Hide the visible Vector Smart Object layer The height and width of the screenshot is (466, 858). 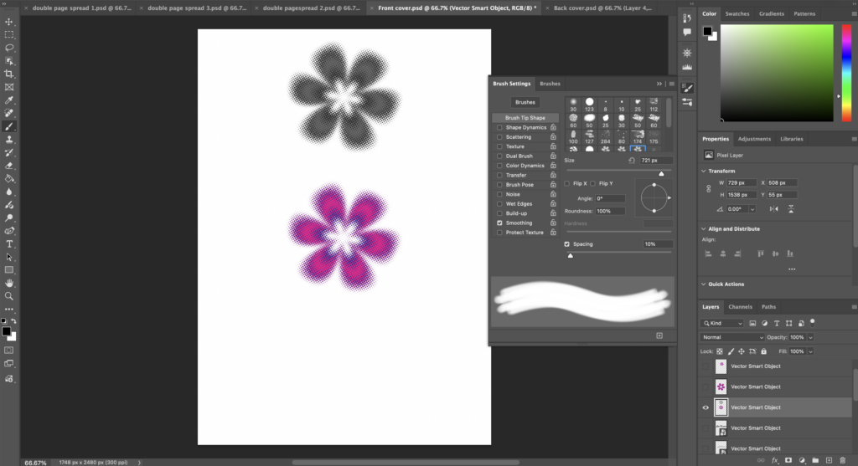(x=706, y=407)
